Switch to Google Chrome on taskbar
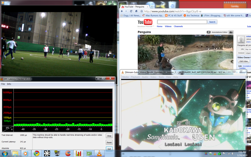251x157 pixels. click(37, 154)
